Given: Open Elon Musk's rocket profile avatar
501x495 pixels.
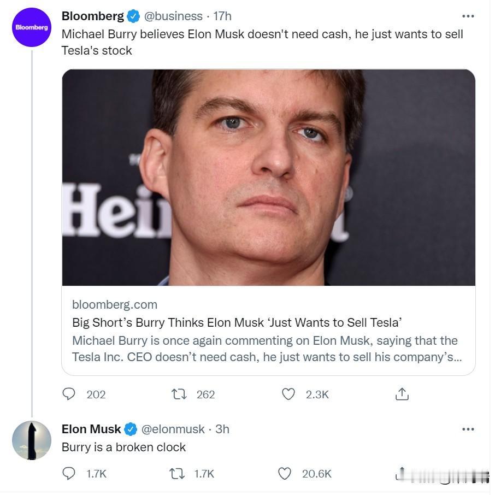Looking at the screenshot, I should 32,440.
